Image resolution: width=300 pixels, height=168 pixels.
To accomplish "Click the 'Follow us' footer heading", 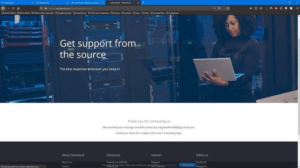I will 202,155.
